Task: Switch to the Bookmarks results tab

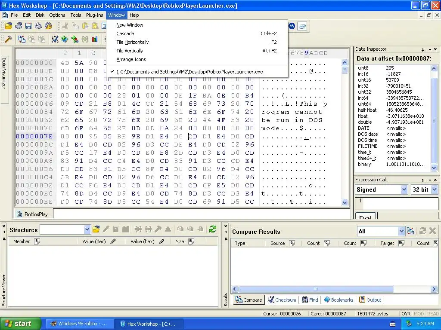Action: (x=339, y=299)
